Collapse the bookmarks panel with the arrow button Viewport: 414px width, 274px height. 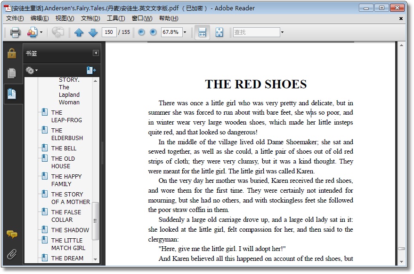pyautogui.click(x=96, y=53)
